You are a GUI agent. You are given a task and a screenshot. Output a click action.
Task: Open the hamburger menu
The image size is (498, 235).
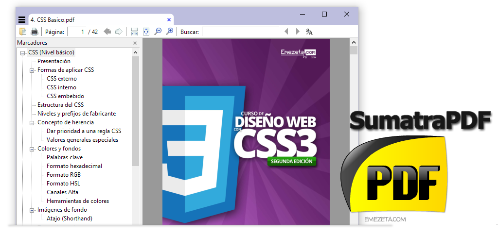[x=21, y=19]
